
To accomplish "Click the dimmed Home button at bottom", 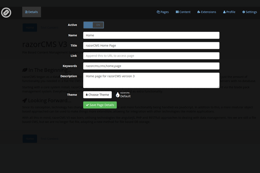I will (x=30, y=139).
